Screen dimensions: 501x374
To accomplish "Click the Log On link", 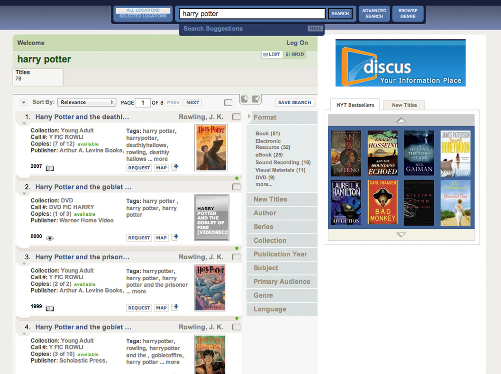I will coord(297,43).
